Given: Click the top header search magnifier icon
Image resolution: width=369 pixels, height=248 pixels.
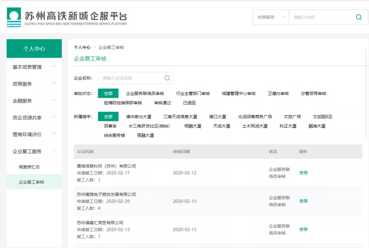Looking at the screenshot, I should coord(358,17).
